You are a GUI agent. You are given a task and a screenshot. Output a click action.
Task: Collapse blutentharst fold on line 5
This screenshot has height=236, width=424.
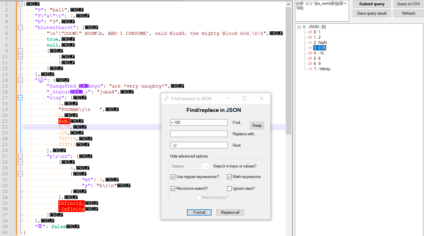[20, 28]
